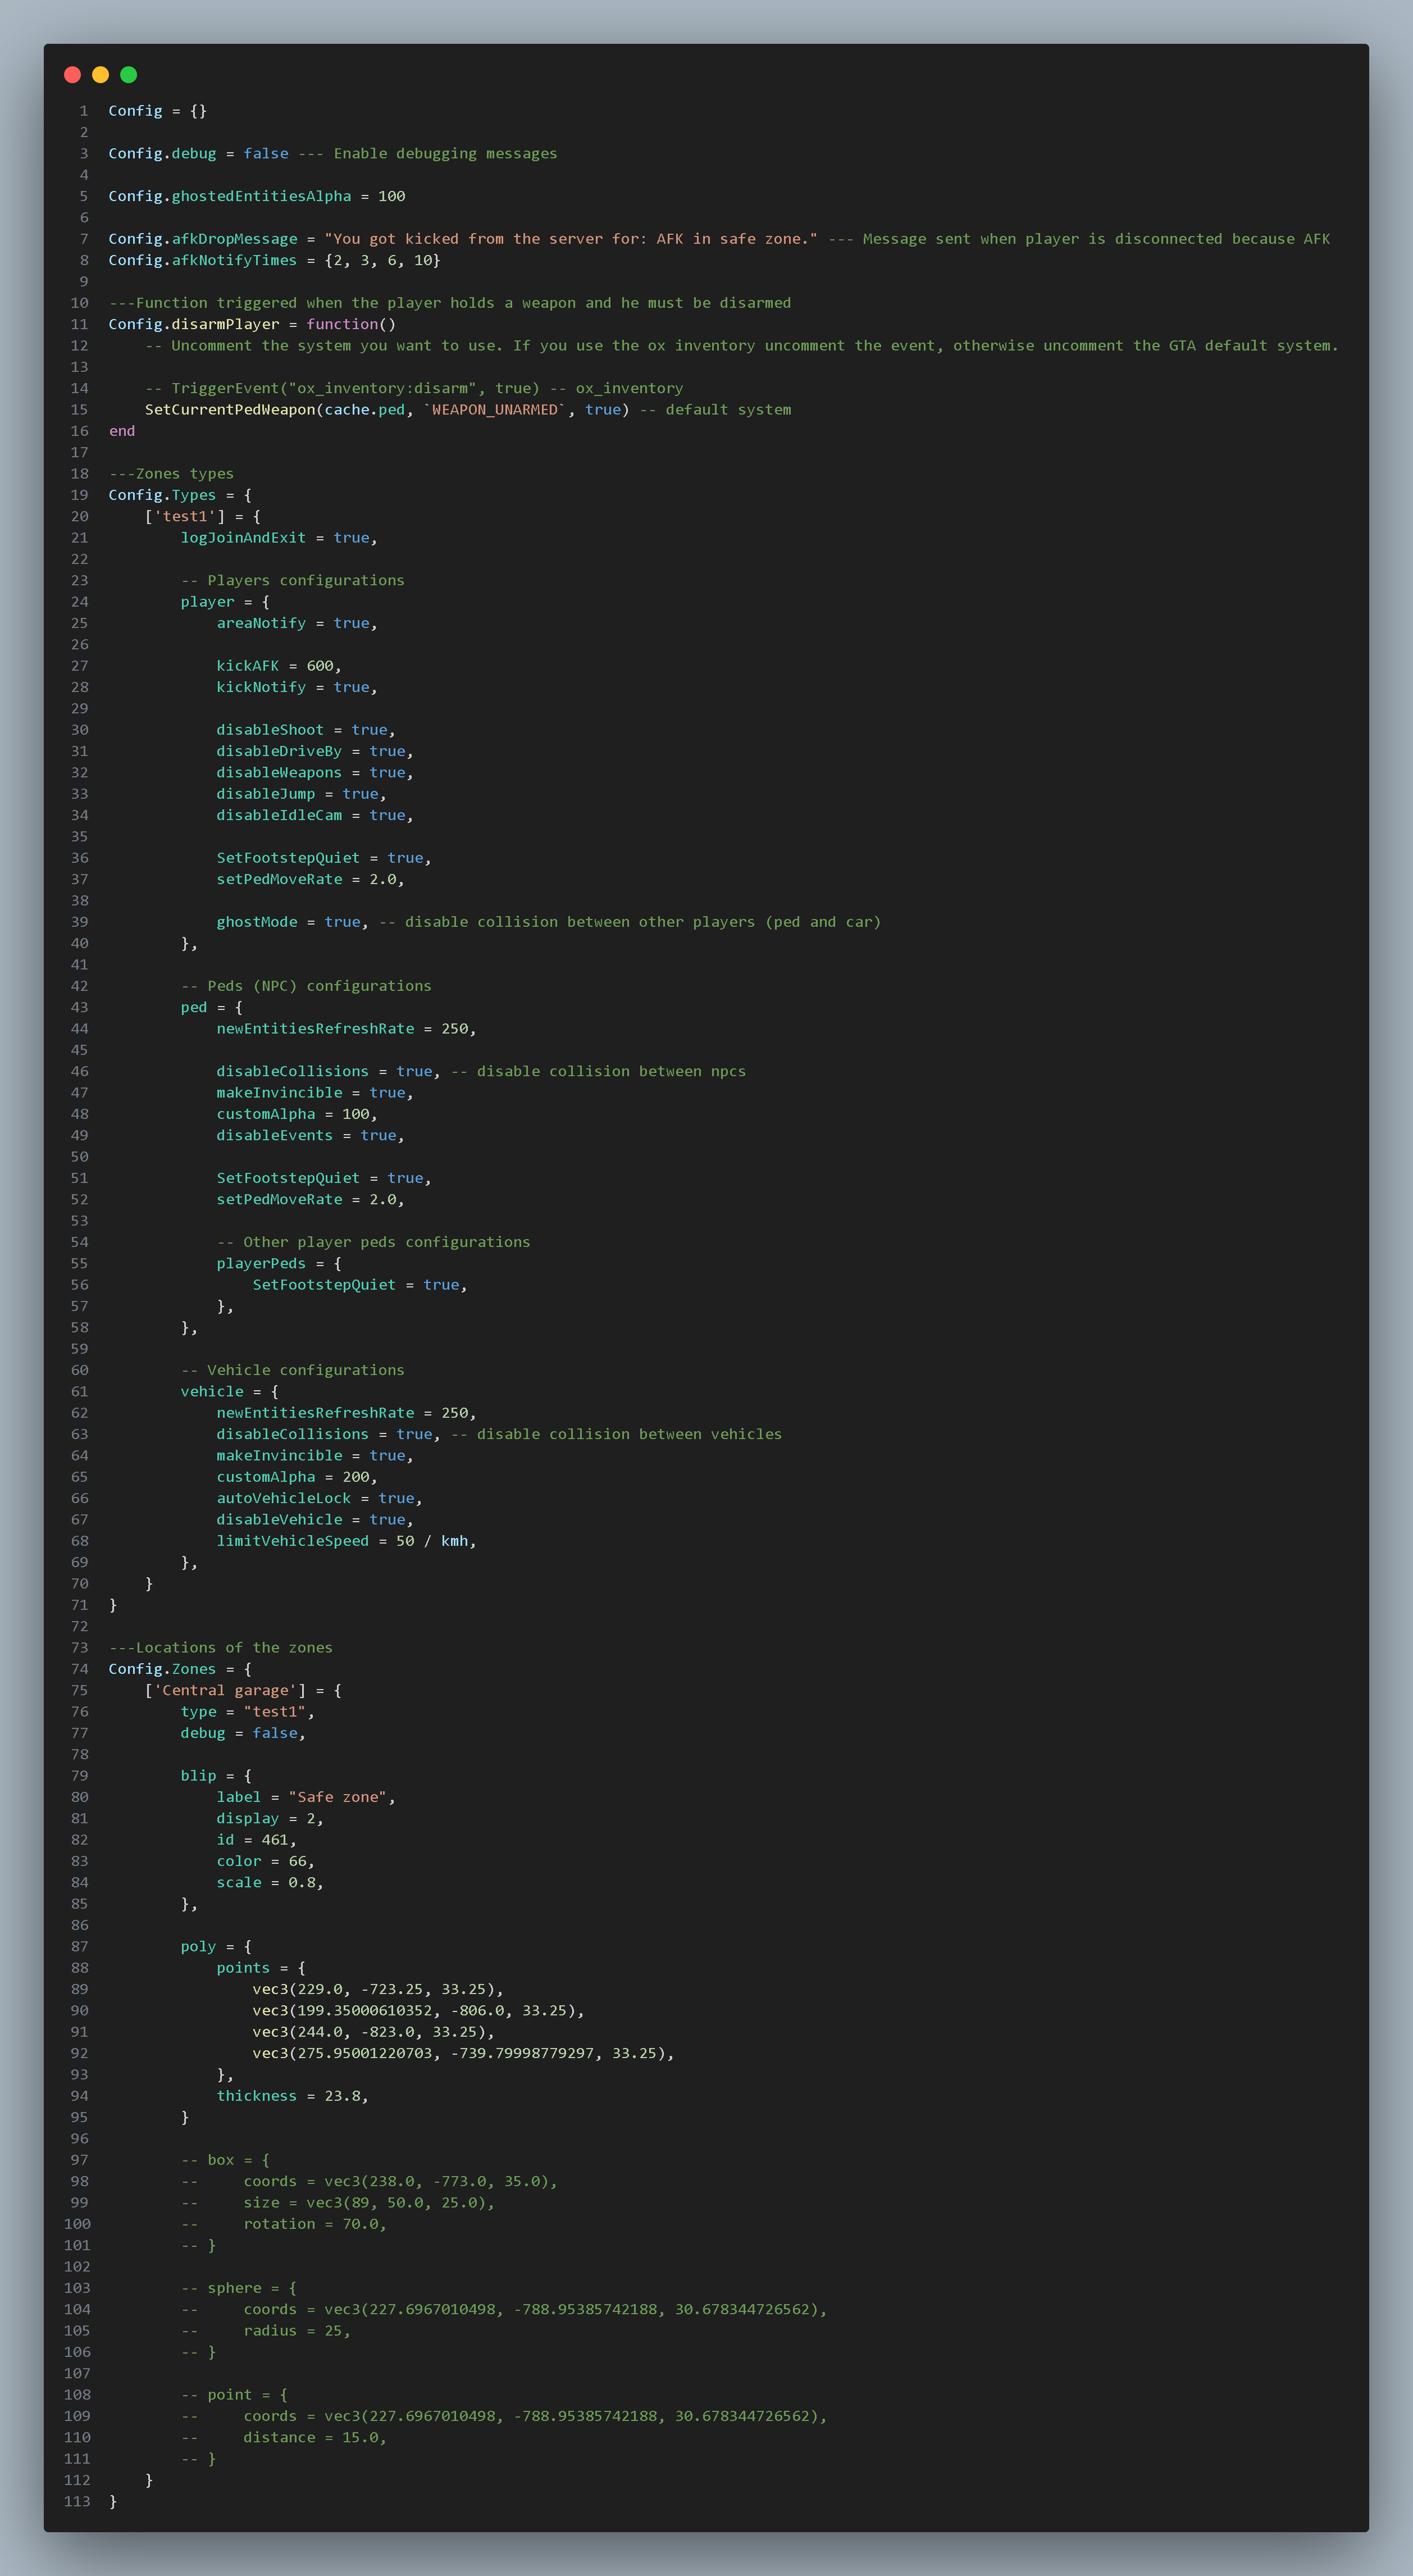
Task: Click the thickness value 23.8
Action: pyautogui.click(x=342, y=2096)
